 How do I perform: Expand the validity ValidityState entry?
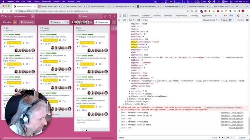(x=130, y=81)
